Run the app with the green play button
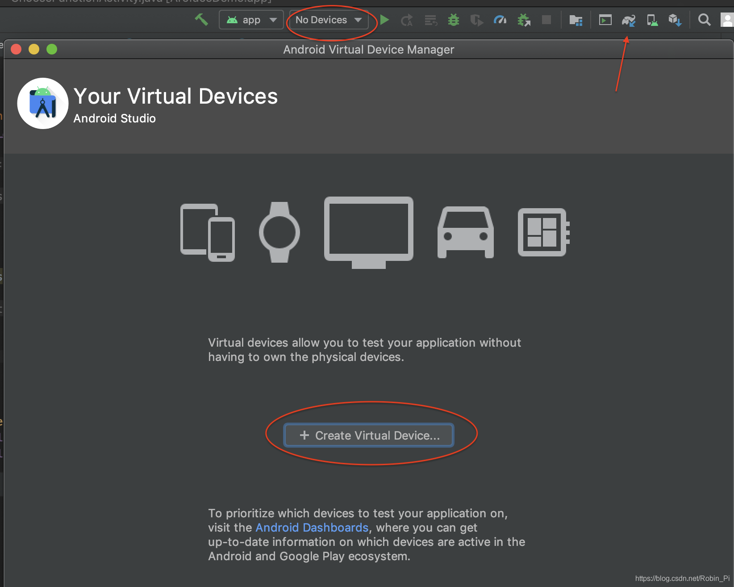This screenshot has height=587, width=734. 384,20
